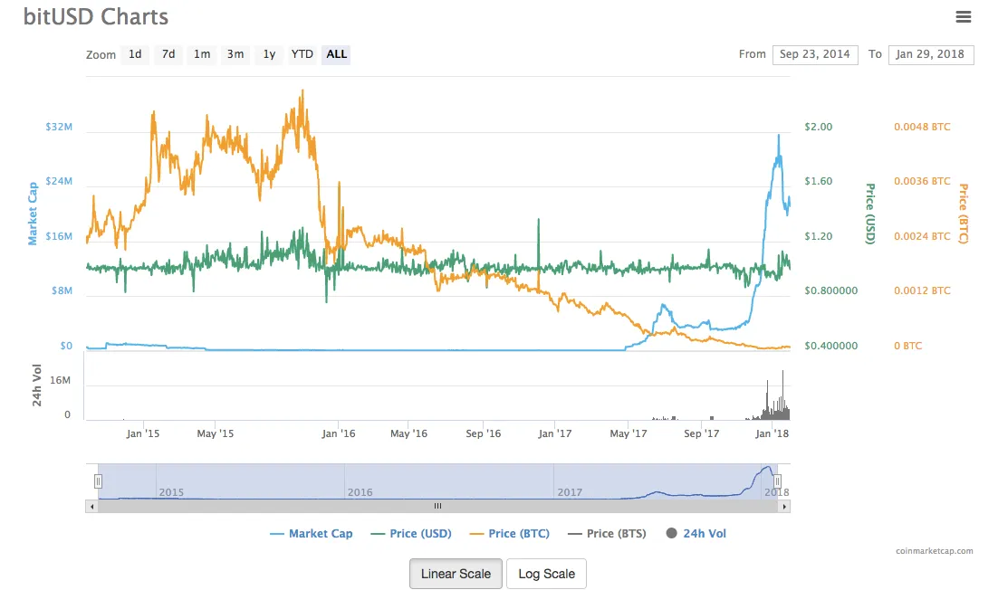Image resolution: width=998 pixels, height=590 pixels.
Task: Edit the To date field
Action: coord(931,54)
